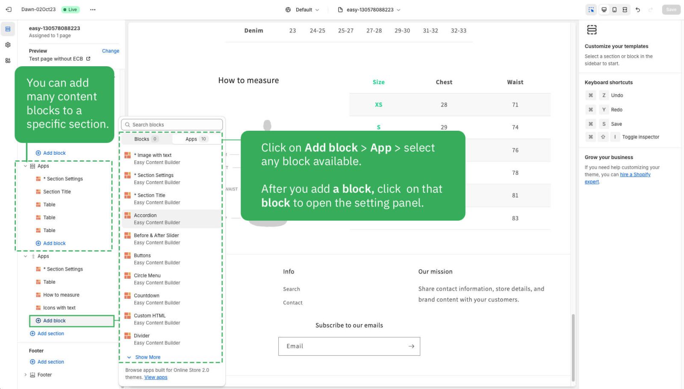Viewport: 684px width, 389px height.
Task: Expand the Footer section
Action: click(26, 374)
